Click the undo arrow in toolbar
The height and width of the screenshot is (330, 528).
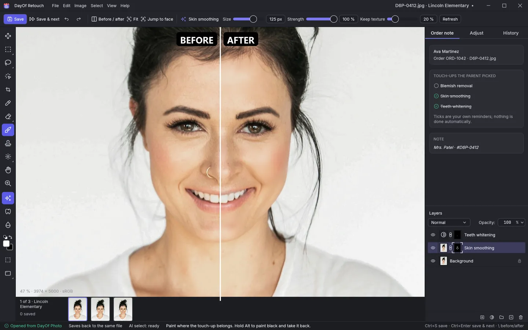(x=66, y=19)
